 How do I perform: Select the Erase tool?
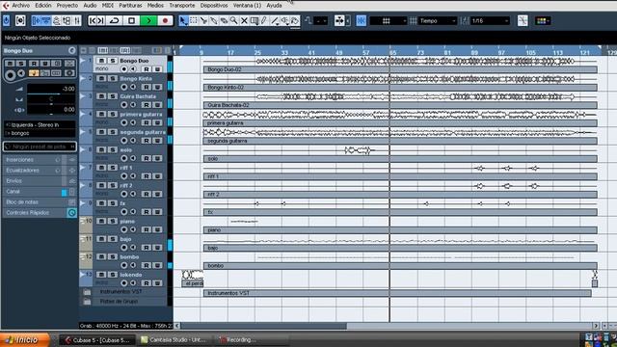[x=224, y=21]
